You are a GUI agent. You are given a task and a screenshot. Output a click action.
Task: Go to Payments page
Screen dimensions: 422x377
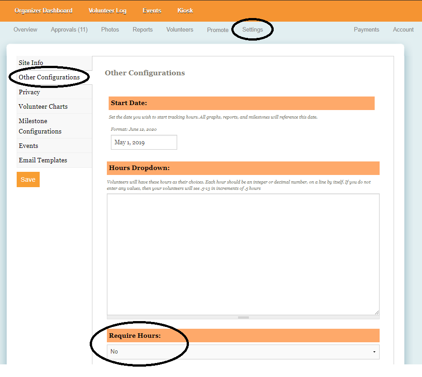click(x=366, y=29)
